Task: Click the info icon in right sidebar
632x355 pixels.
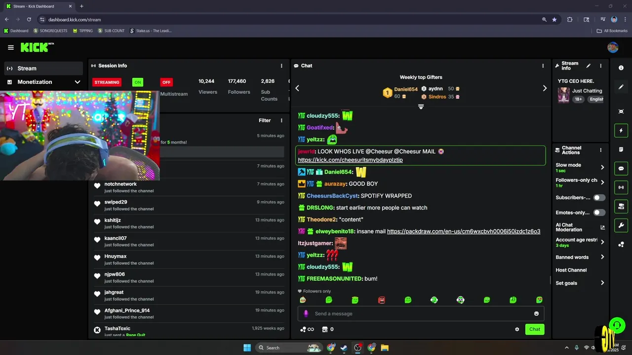Action: [x=621, y=68]
